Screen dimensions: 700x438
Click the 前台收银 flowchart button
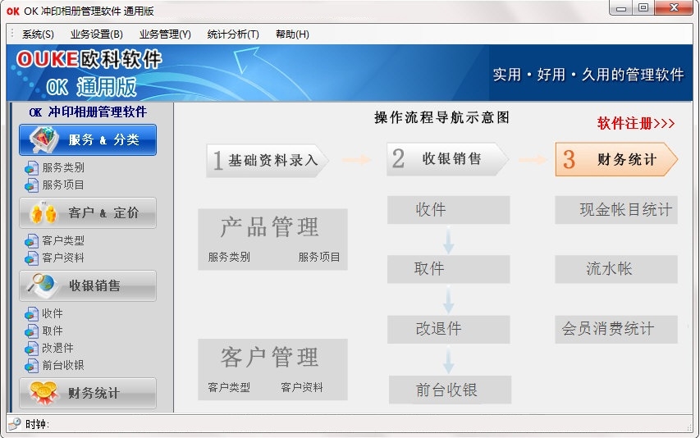tap(450, 390)
